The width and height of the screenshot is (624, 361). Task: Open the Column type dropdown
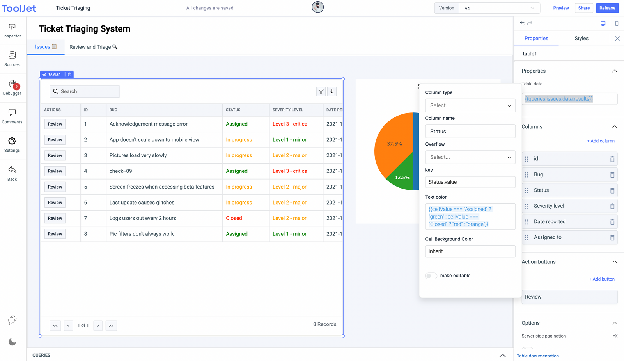tap(470, 105)
